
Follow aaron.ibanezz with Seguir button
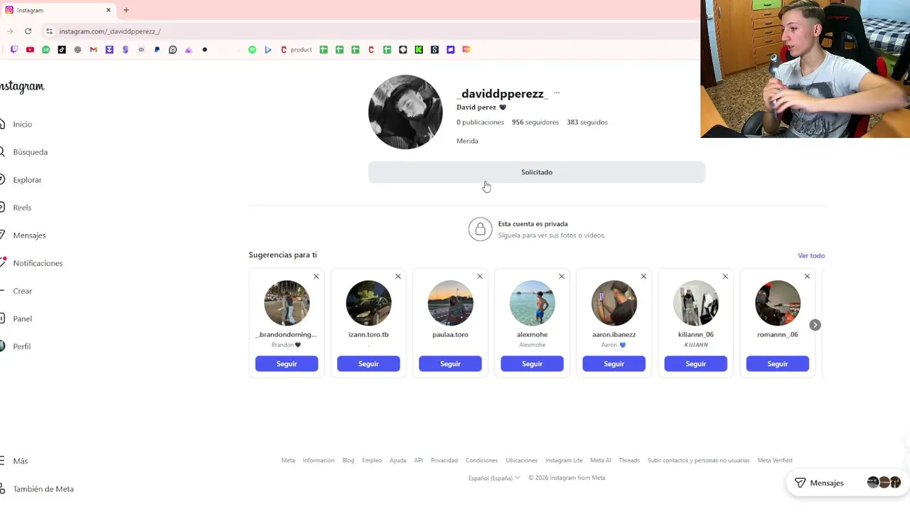click(614, 364)
